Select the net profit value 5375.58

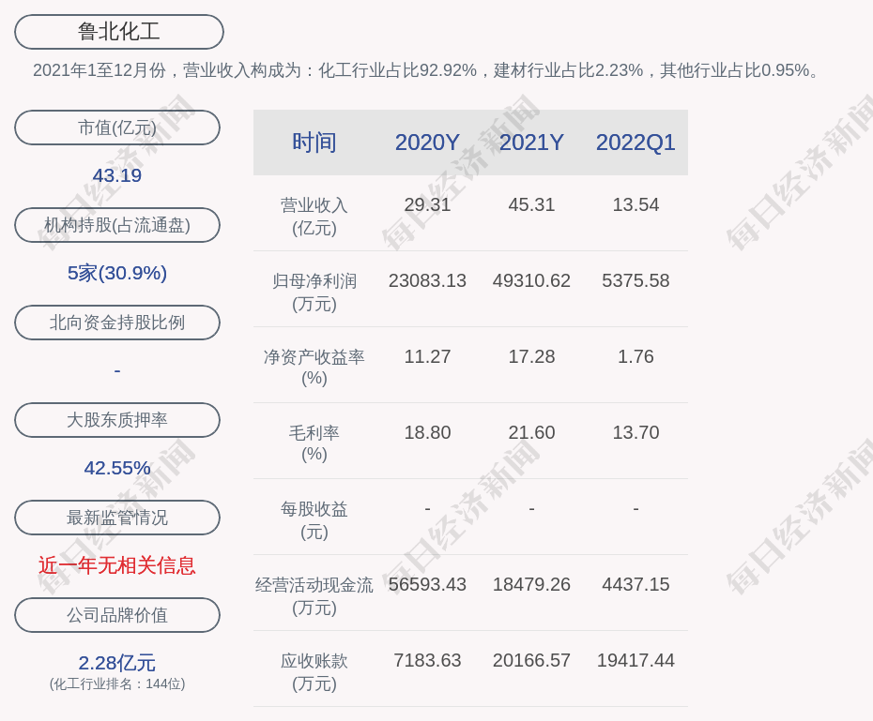click(636, 280)
